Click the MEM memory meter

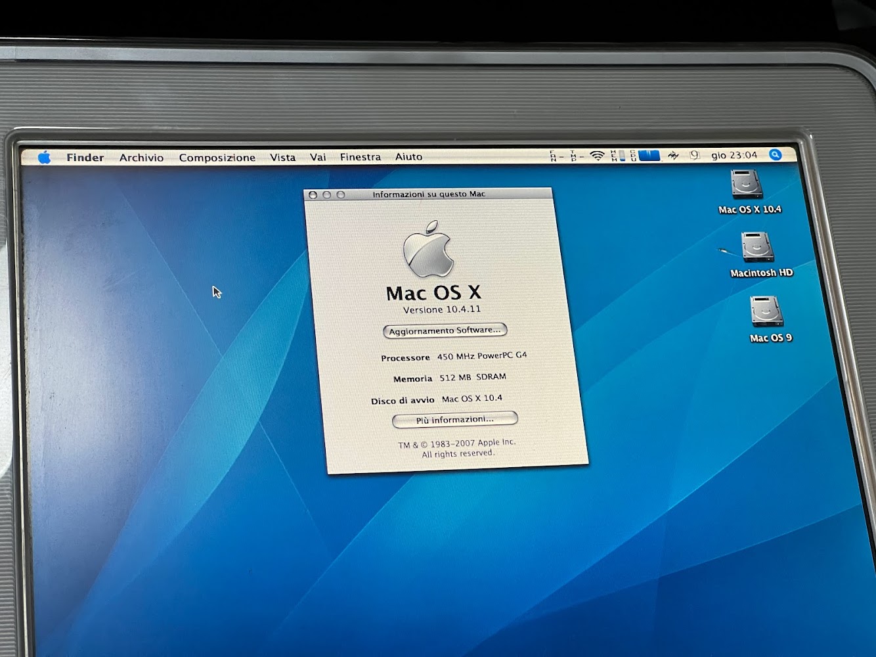coord(617,156)
